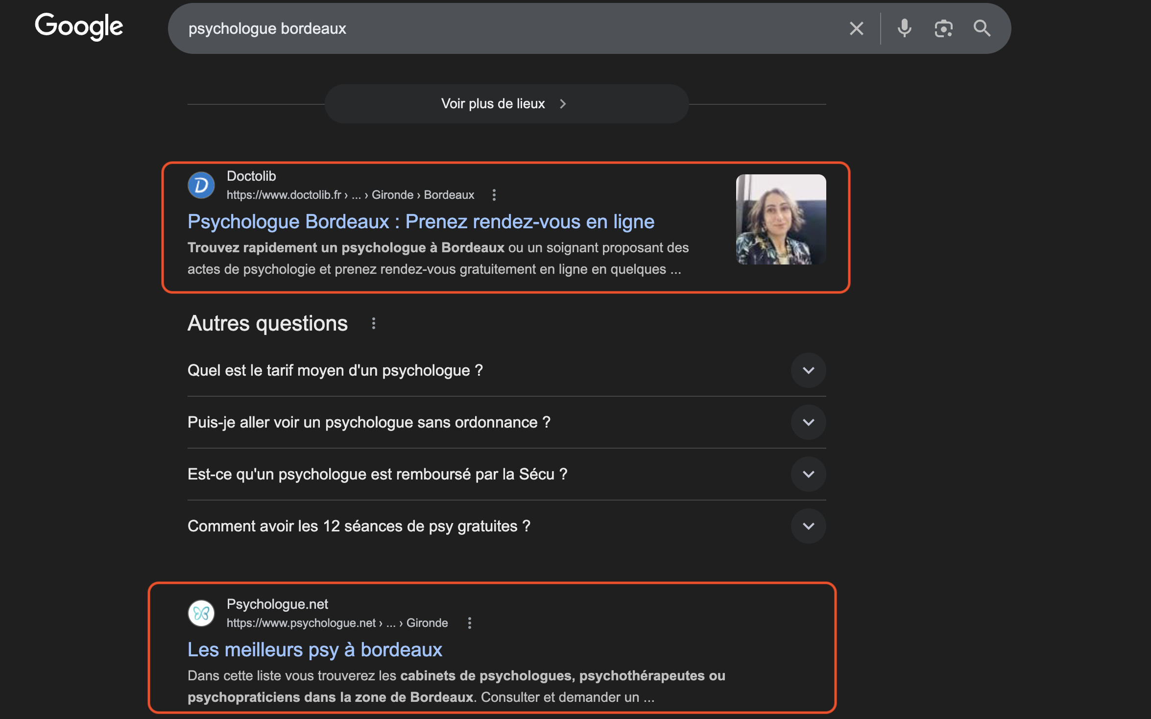Viewport: 1151px width, 719px height.
Task: Clear the search box with X
Action: 856,28
